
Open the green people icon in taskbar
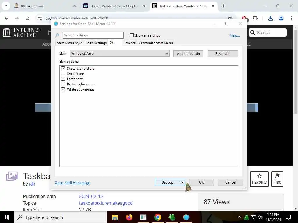pyautogui.click(x=172, y=217)
